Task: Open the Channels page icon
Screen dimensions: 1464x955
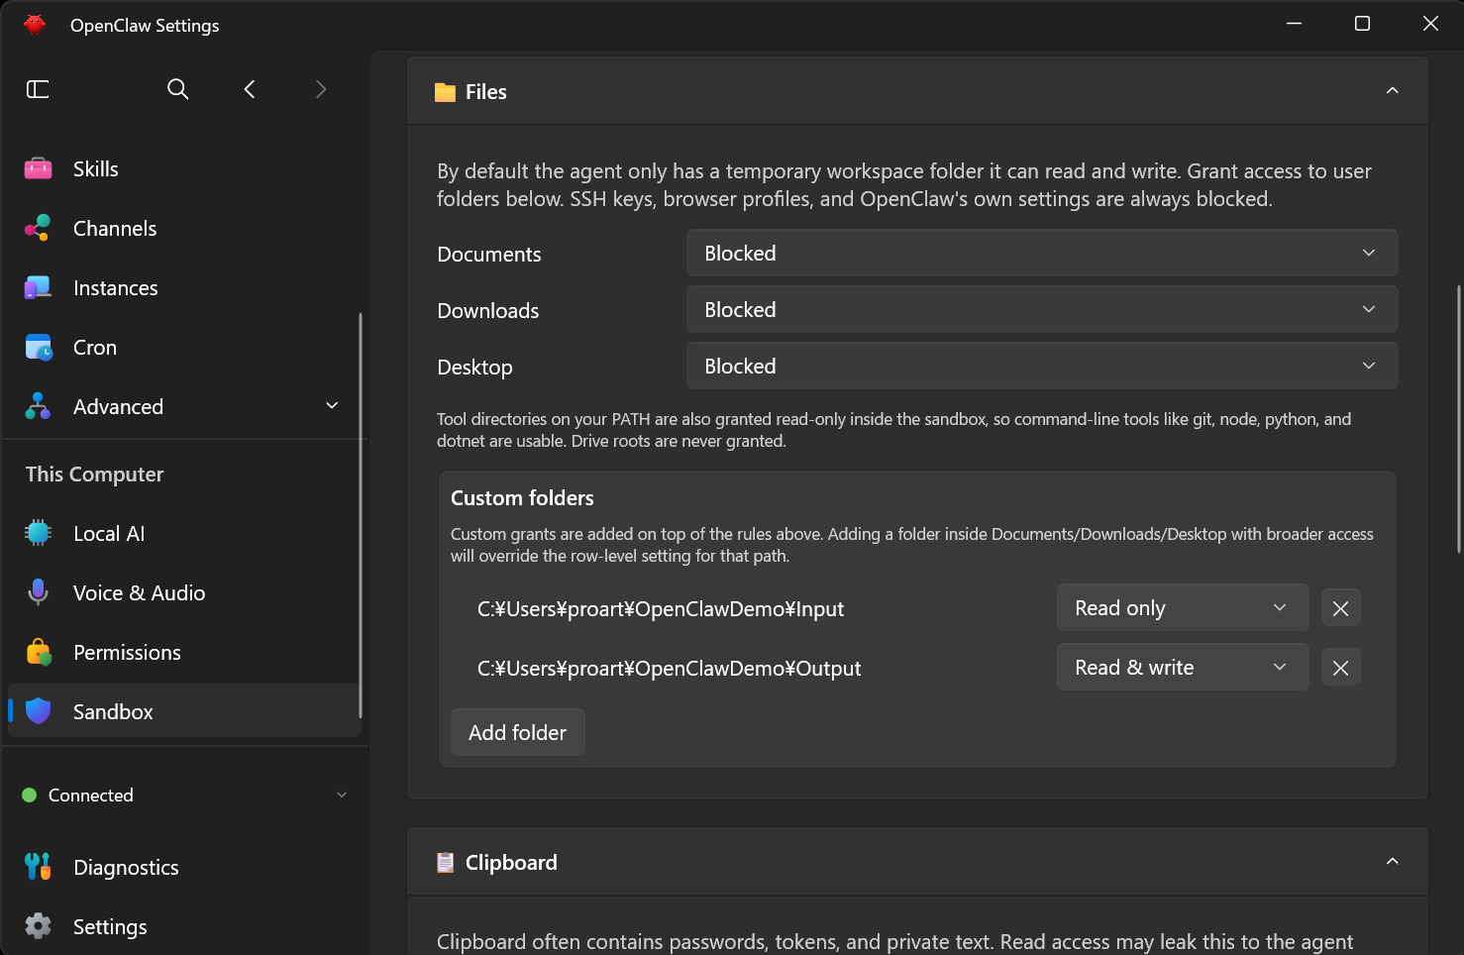Action: coord(38,229)
